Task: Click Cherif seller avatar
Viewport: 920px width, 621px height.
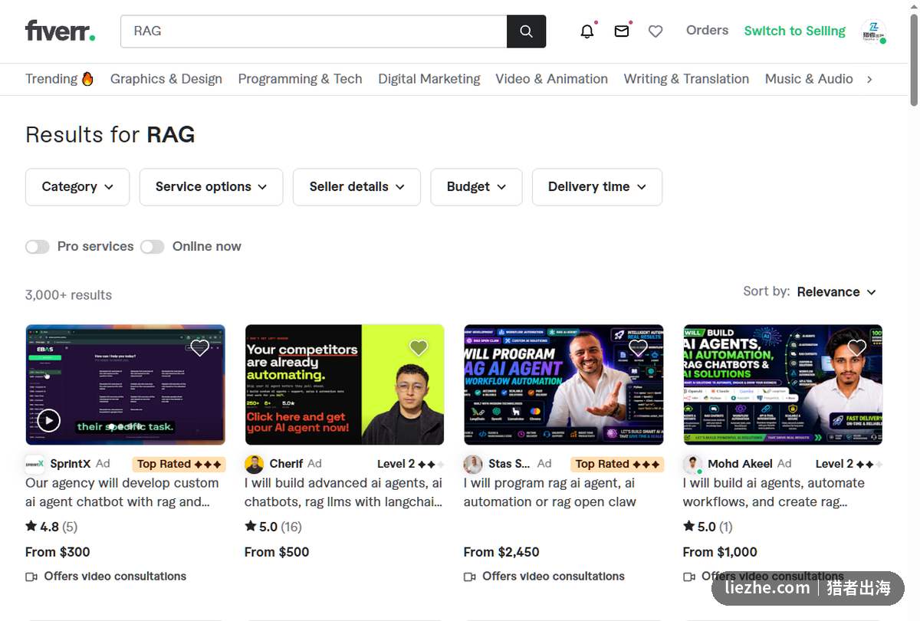Action: point(254,464)
